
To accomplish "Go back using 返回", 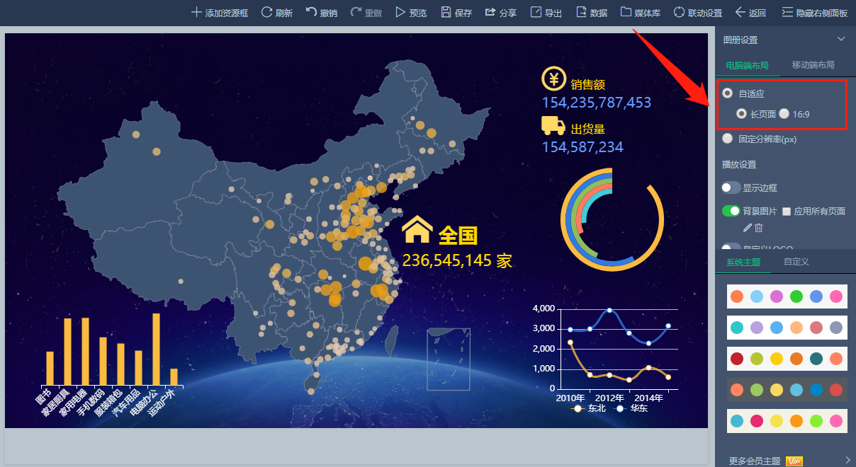I will pyautogui.click(x=750, y=13).
